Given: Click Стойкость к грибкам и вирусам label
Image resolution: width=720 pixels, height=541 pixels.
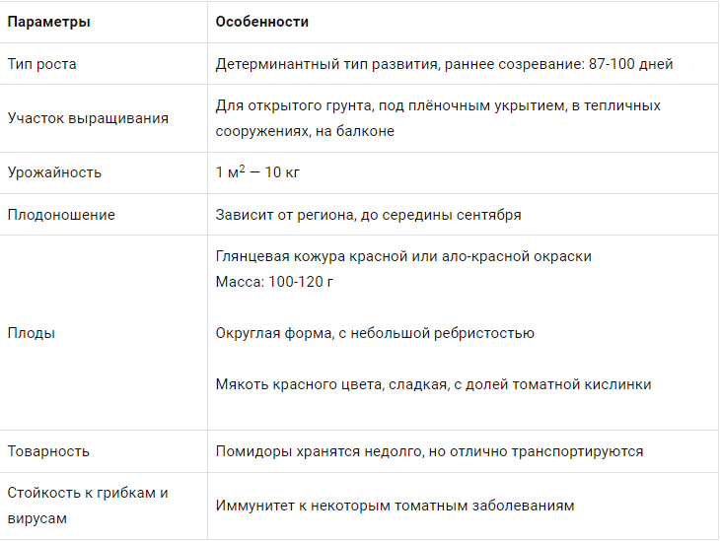Looking at the screenshot, I should tap(88, 506).
